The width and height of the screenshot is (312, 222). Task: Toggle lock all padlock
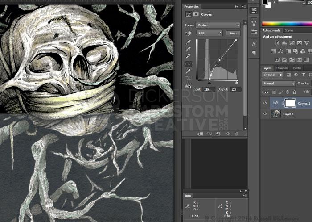pos(294,92)
